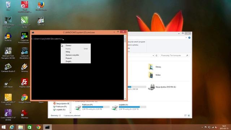This screenshot has width=231, height=130.
Task: Open Camtasia Studio 8 shortcut
Action: (8, 68)
